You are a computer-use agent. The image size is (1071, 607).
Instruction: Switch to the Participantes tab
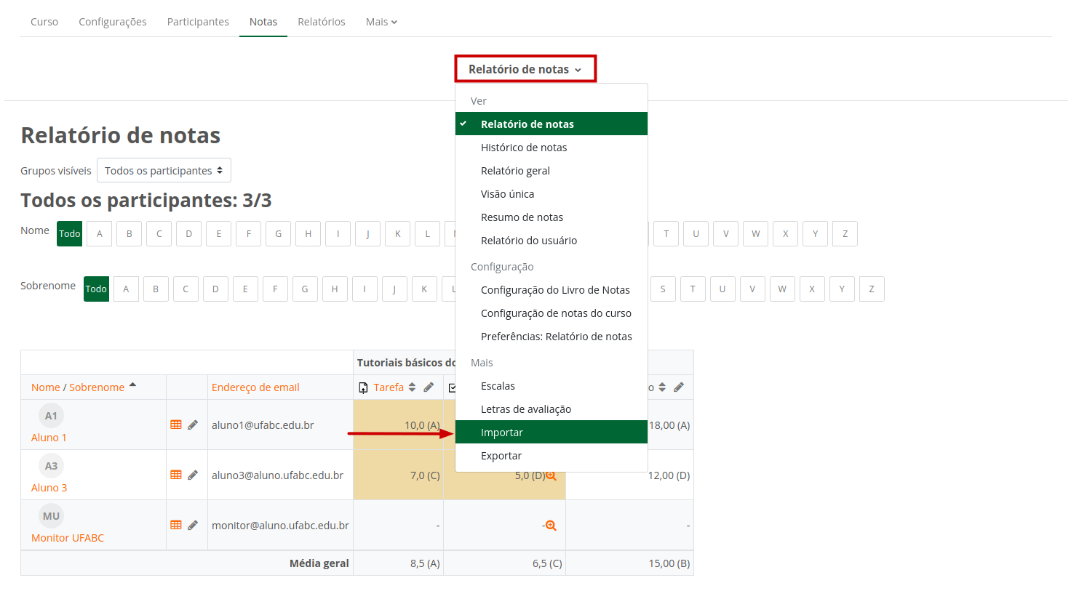pyautogui.click(x=198, y=22)
